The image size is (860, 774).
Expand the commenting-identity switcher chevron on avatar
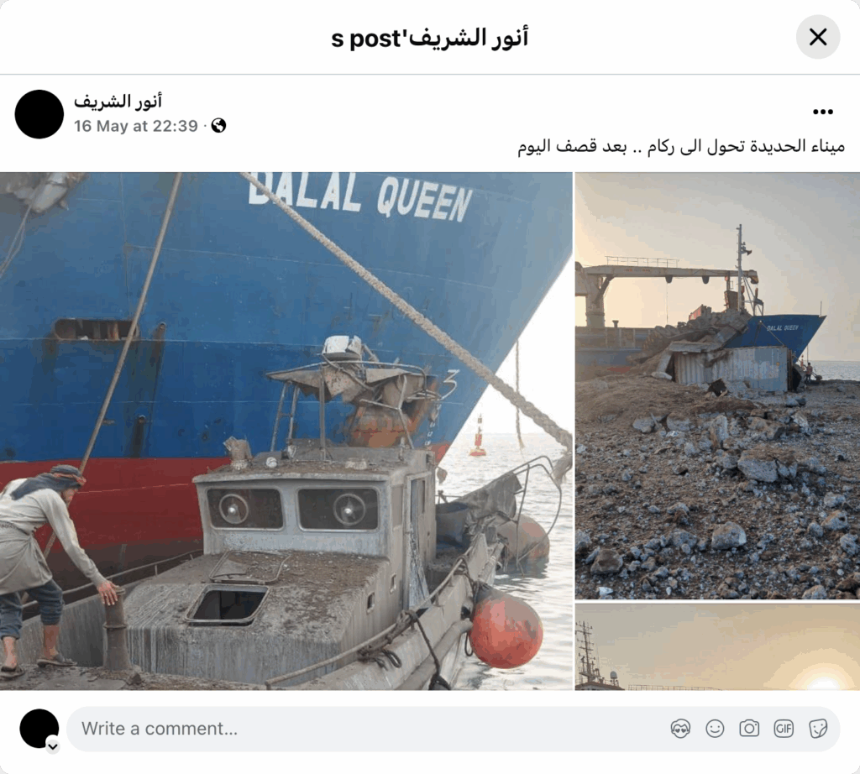click(x=53, y=746)
